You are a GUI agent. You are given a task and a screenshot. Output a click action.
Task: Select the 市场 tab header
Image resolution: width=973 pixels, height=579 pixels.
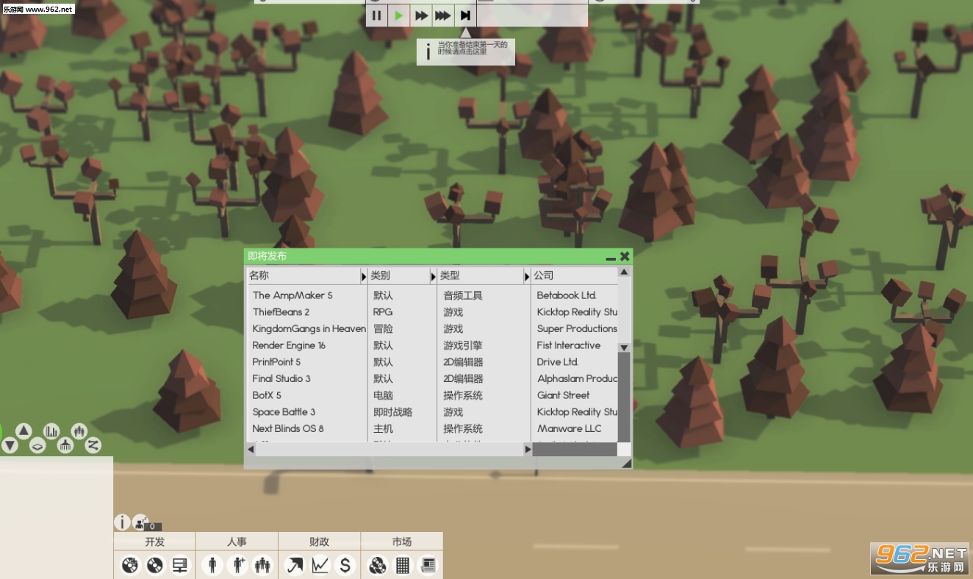401,542
